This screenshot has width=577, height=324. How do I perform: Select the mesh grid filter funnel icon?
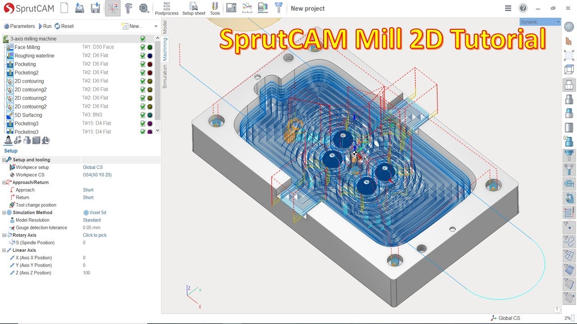(569, 255)
